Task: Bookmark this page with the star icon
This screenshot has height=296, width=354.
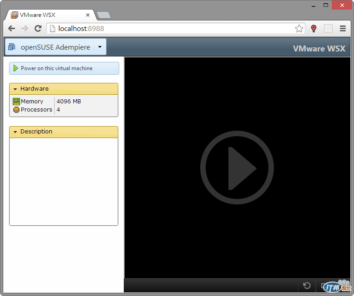Action: (299, 29)
